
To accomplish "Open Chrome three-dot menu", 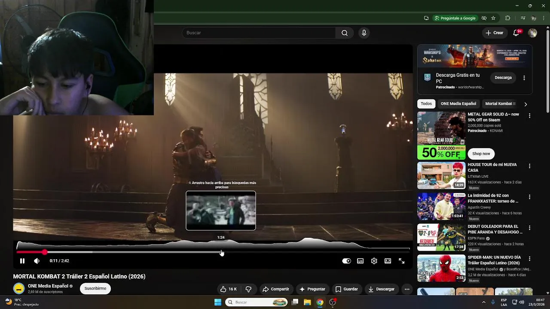I will [544, 18].
